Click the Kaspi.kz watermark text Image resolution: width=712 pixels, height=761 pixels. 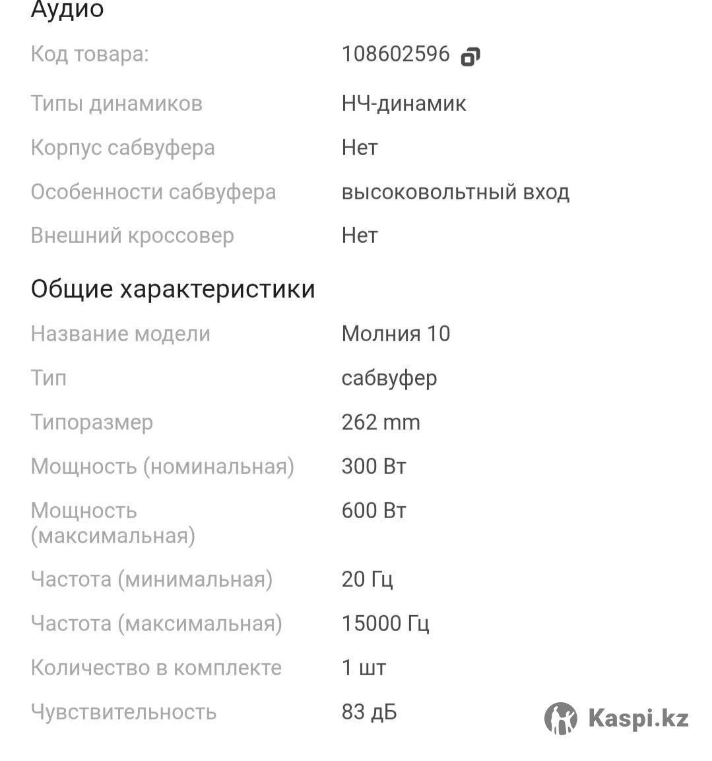[x=638, y=718]
